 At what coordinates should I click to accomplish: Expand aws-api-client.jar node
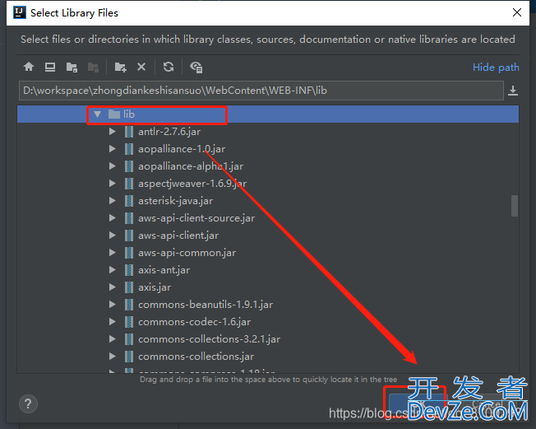coord(112,235)
